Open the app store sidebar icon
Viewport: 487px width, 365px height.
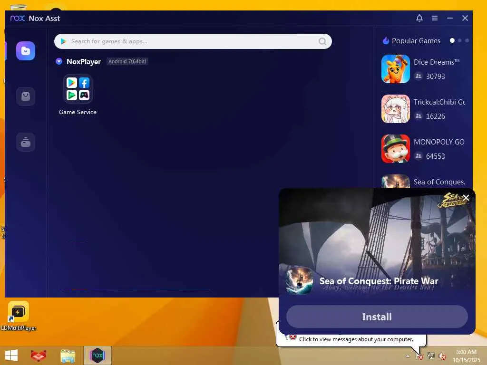26,96
